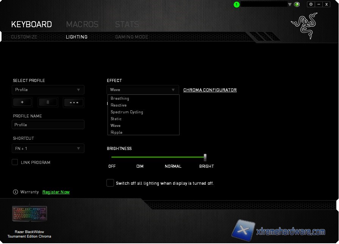Image resolution: width=339 pixels, height=244 pixels.
Task: Choose Spectrum Cycling from the effect list
Action: tap(127, 112)
